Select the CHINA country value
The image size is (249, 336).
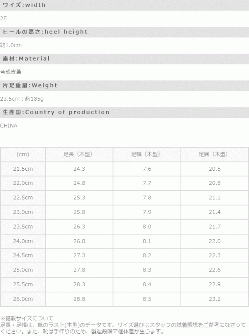[x=9, y=126]
